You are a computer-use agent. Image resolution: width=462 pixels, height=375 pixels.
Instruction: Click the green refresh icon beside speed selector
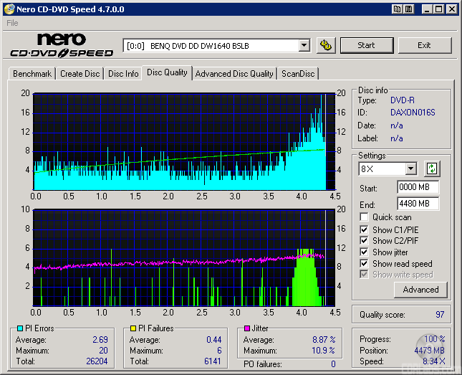point(432,169)
